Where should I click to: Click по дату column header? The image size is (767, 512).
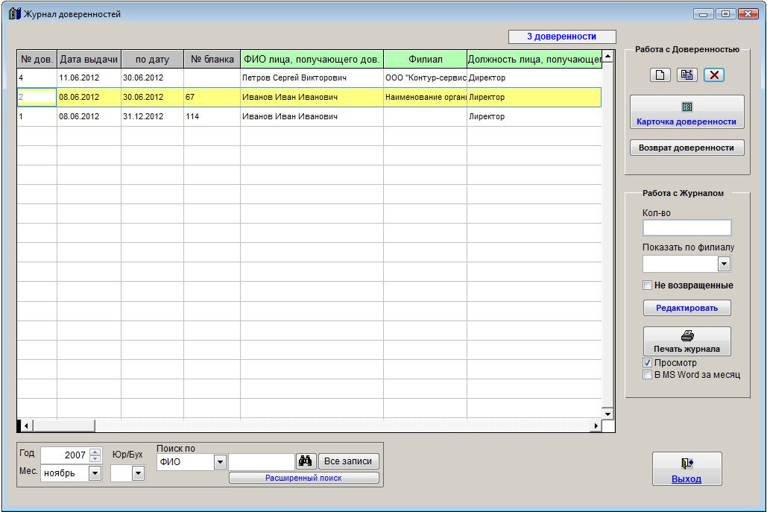click(x=152, y=59)
